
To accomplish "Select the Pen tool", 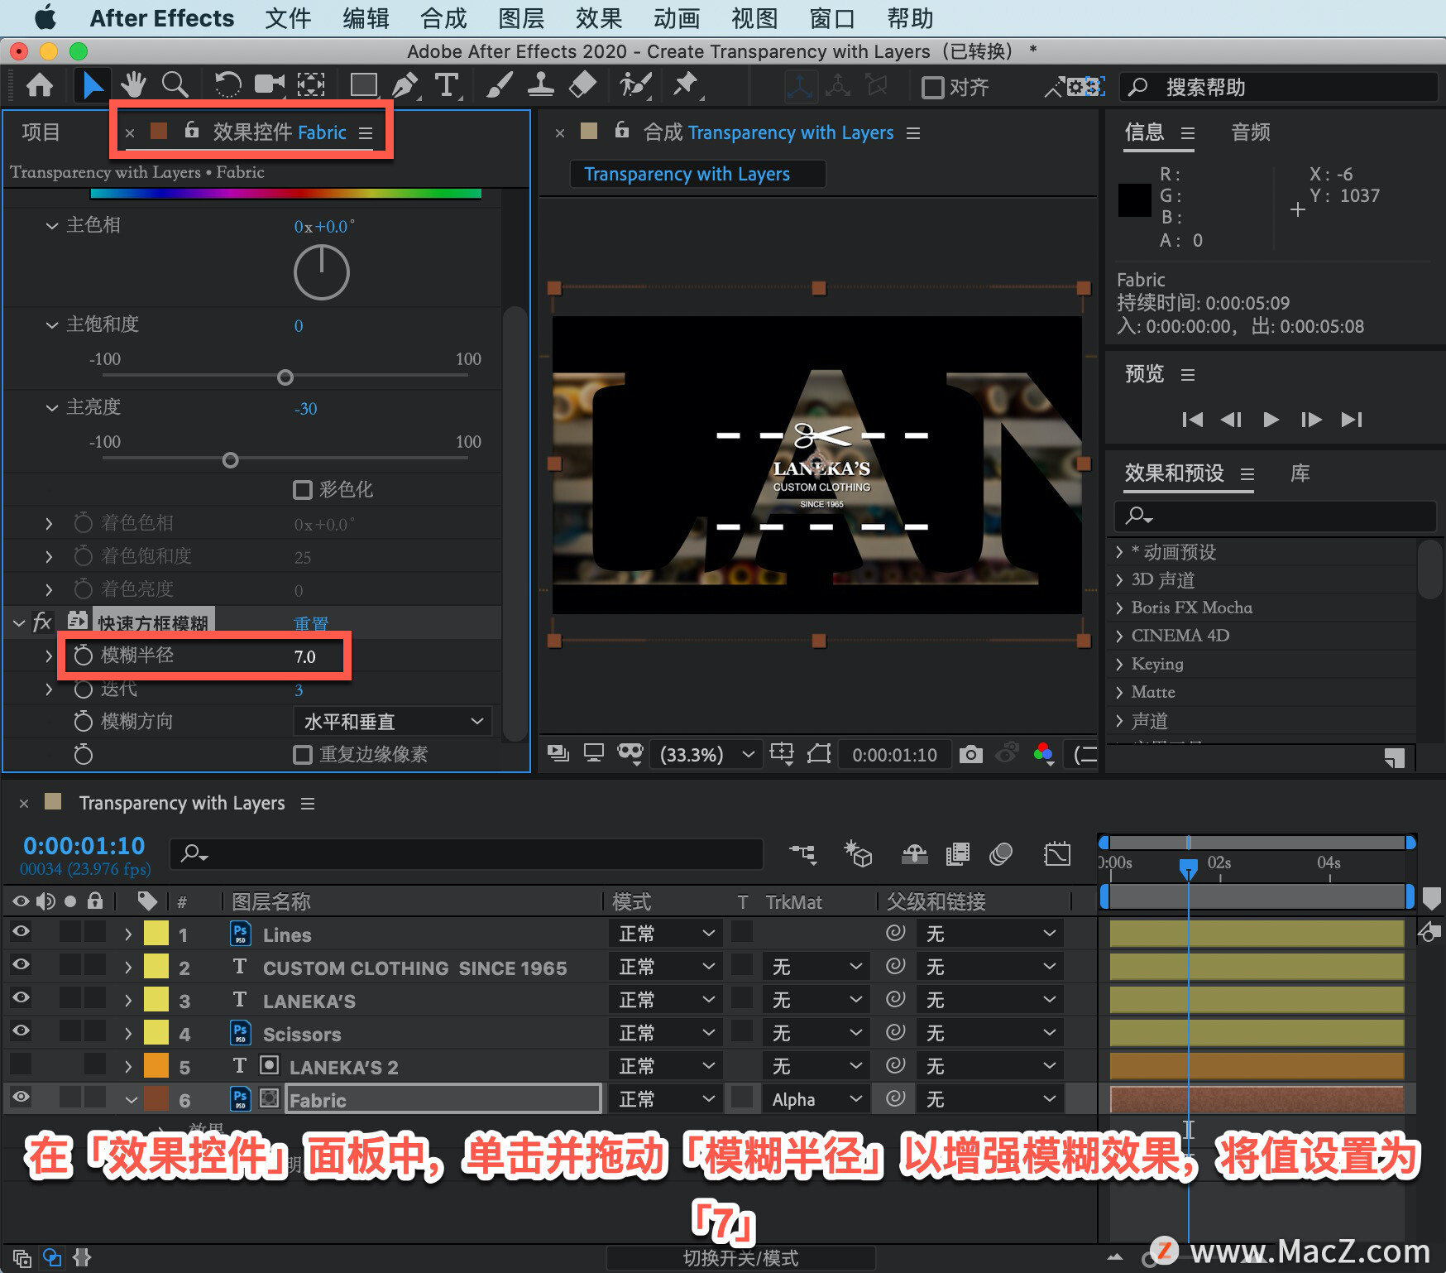I will (x=405, y=85).
